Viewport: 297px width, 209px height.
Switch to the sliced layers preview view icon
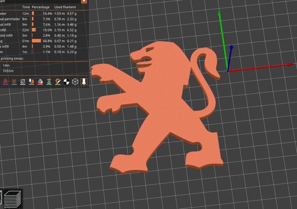[13, 199]
